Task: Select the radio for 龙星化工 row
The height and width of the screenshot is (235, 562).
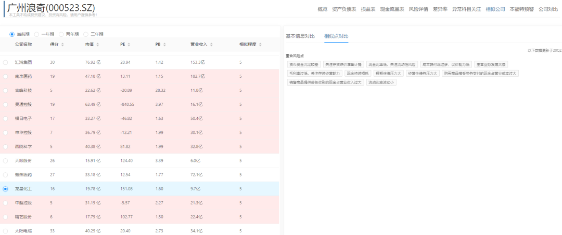Action: [5, 189]
